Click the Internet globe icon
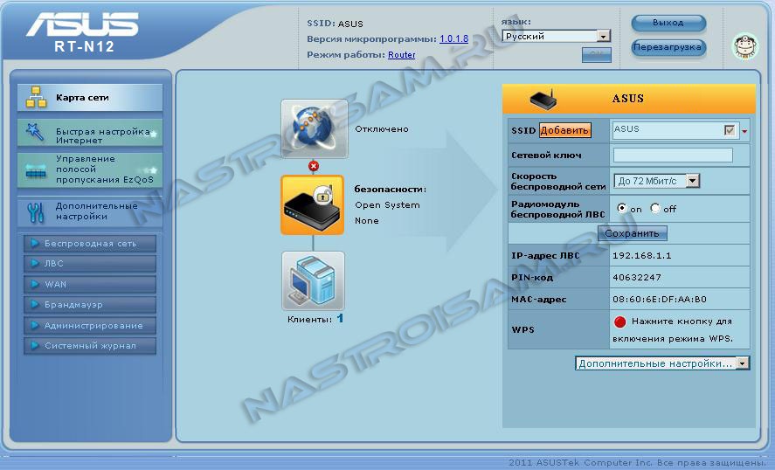Viewport: 775px width, 470px height. click(314, 128)
